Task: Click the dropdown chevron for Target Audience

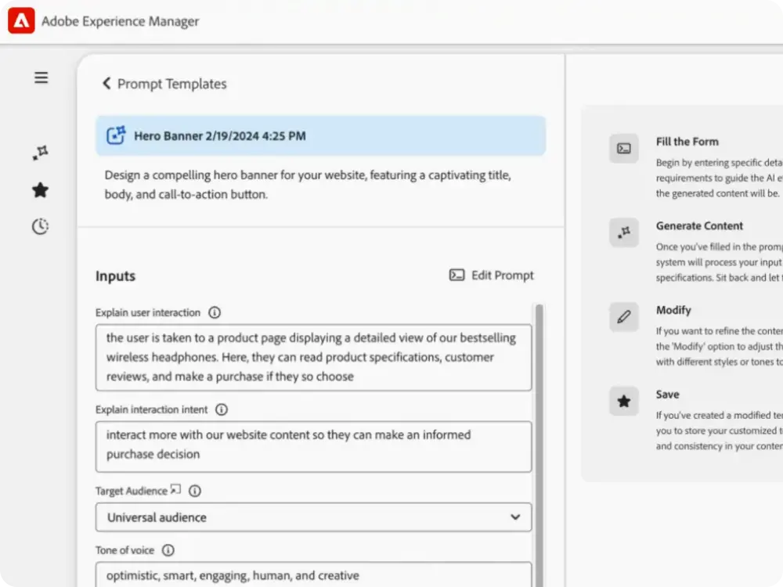Action: click(514, 517)
